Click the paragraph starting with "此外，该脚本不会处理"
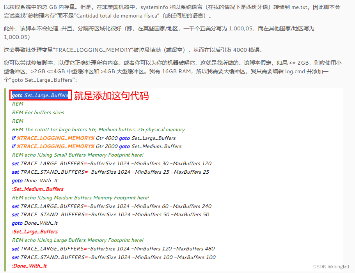Image resolution: width=355 pixels, height=273 pixels. (159, 33)
